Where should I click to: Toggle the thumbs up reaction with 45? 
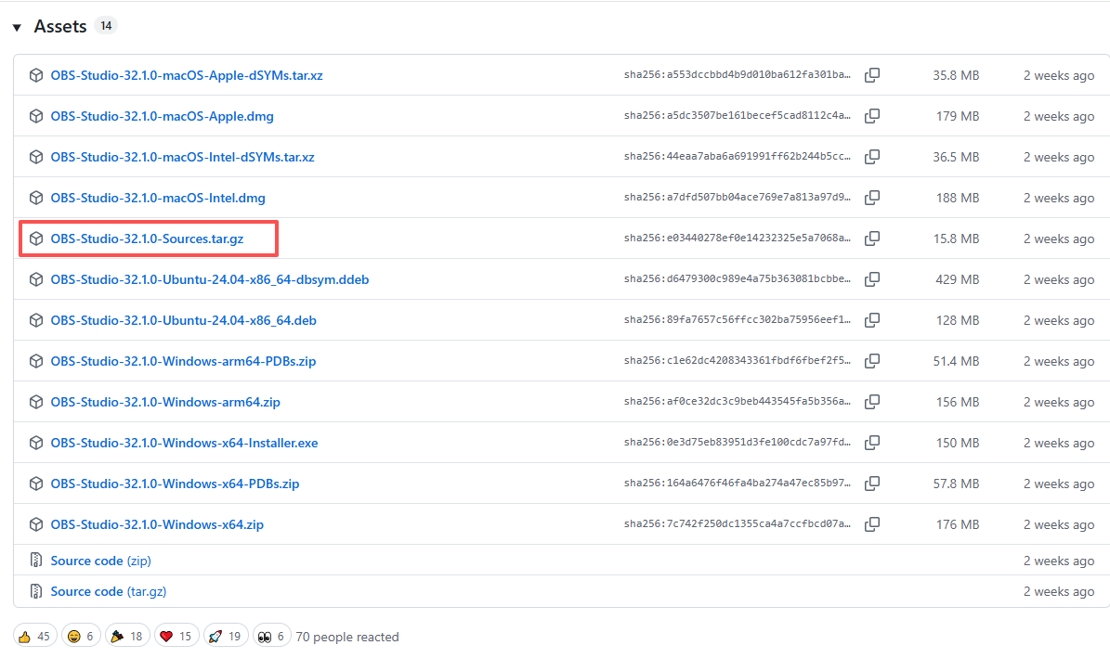coord(34,636)
